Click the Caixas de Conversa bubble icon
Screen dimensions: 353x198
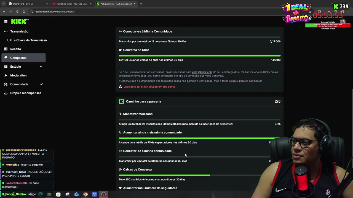coord(120,169)
